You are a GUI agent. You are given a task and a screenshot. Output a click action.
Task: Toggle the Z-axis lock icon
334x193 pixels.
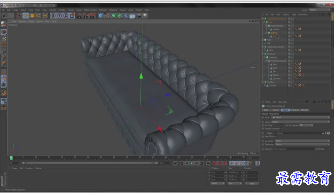[66, 15]
